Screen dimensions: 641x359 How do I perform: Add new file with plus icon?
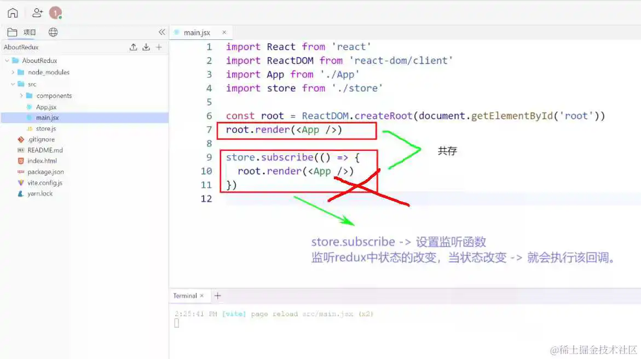click(159, 48)
